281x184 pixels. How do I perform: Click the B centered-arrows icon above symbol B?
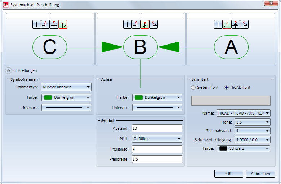coord(145,24)
